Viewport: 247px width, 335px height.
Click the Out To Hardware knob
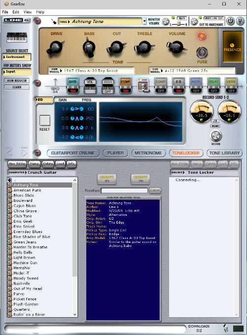pyautogui.click(x=194, y=22)
